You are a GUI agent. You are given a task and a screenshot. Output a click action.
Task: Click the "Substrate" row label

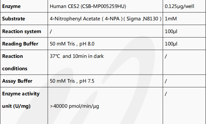pos(14,19)
